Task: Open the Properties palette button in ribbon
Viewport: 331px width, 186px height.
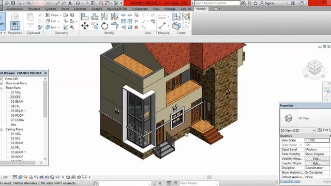Action: [15, 26]
